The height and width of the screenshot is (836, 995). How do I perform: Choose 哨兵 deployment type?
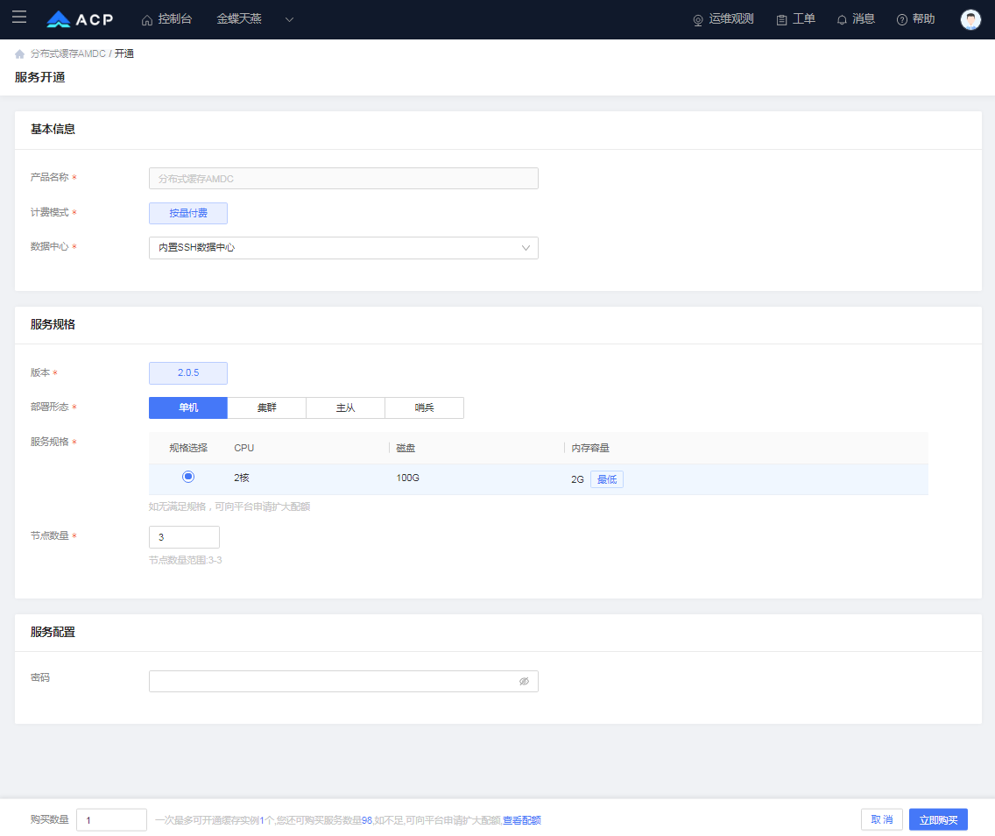[424, 407]
